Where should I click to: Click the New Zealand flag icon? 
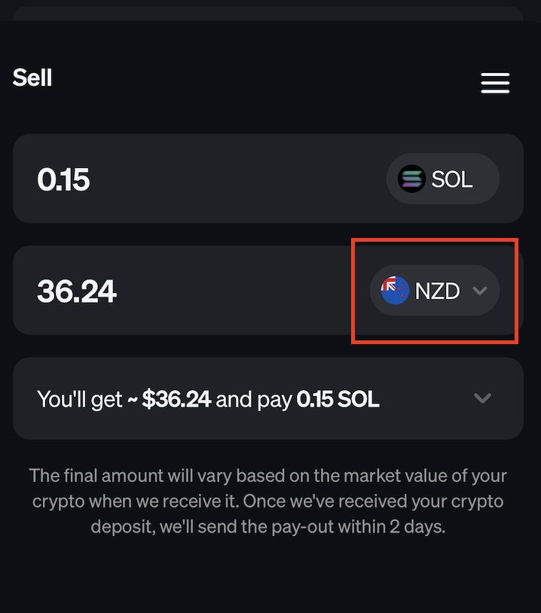(x=395, y=291)
